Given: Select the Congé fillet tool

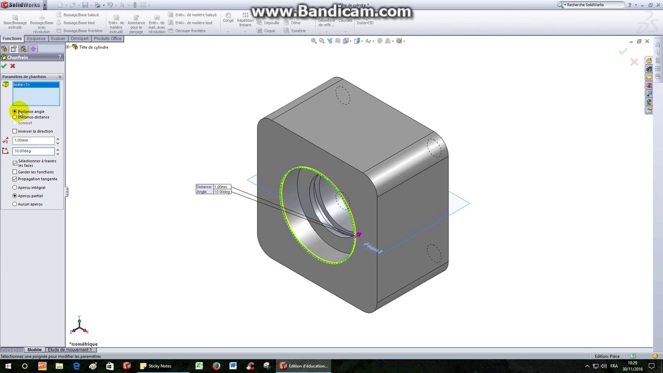Looking at the screenshot, I should pyautogui.click(x=228, y=18).
